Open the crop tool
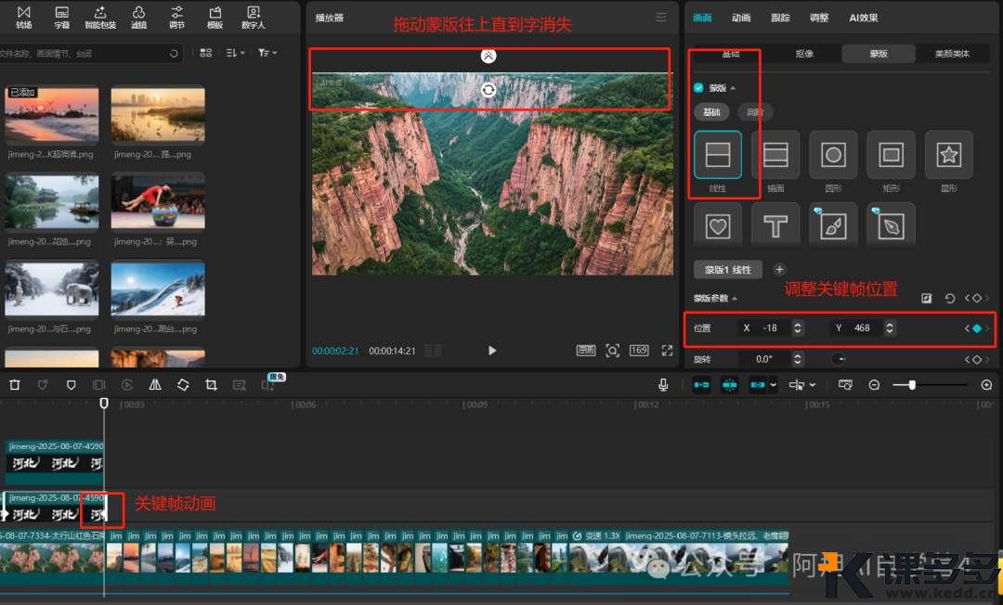 [211, 384]
